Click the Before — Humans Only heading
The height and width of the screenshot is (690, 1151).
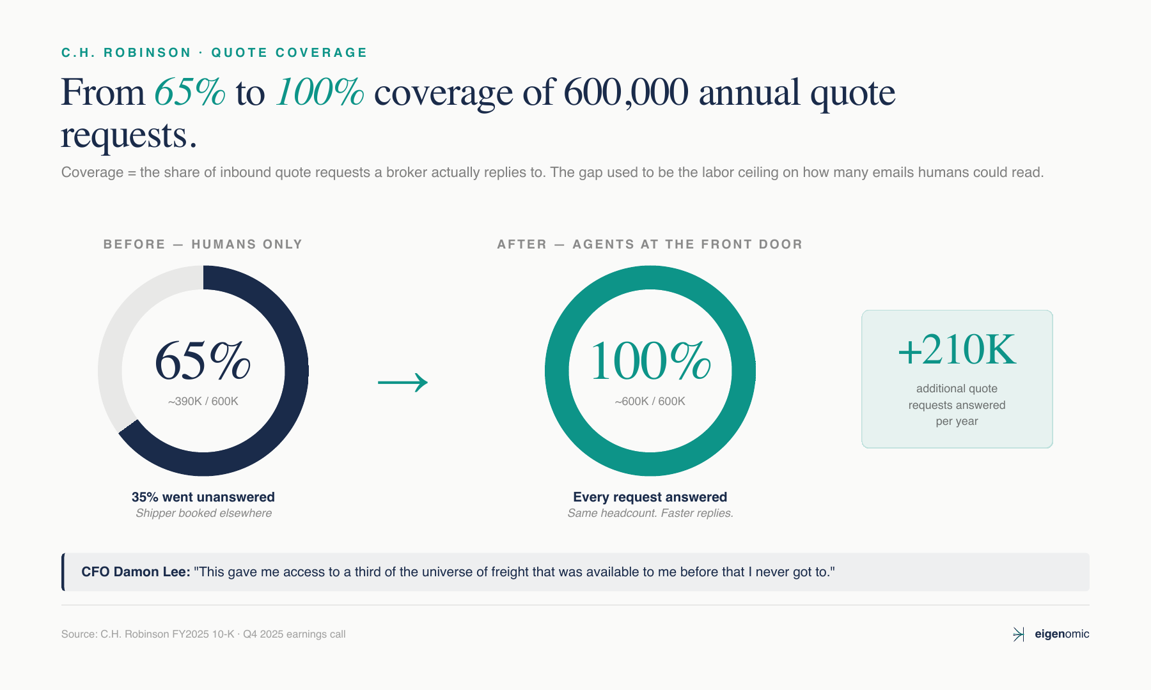[203, 244]
